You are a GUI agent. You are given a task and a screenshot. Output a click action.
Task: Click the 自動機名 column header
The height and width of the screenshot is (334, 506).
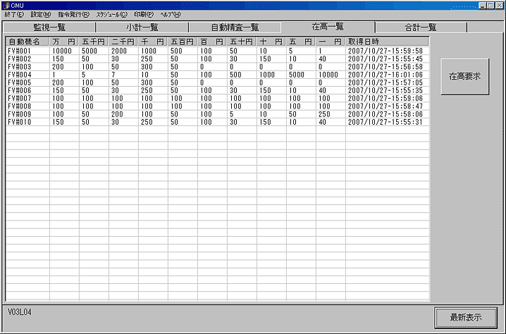click(x=27, y=42)
